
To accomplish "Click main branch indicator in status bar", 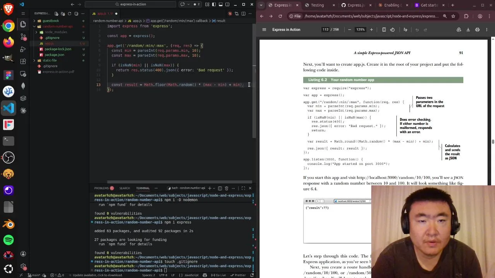I will pyautogui.click(x=34, y=275).
